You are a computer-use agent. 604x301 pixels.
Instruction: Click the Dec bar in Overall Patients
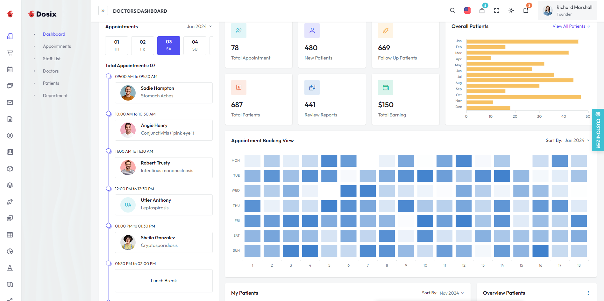[488, 108]
